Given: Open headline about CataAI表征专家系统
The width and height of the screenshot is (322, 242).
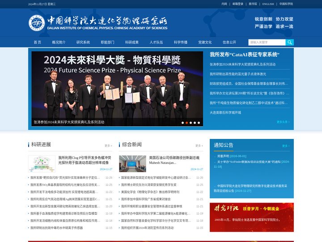Looking at the screenshot, I should (245, 55).
